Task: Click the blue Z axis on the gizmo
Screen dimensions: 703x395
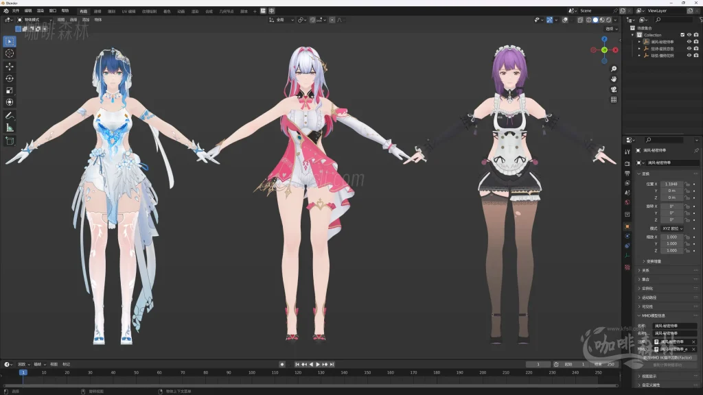Action: pyautogui.click(x=604, y=39)
